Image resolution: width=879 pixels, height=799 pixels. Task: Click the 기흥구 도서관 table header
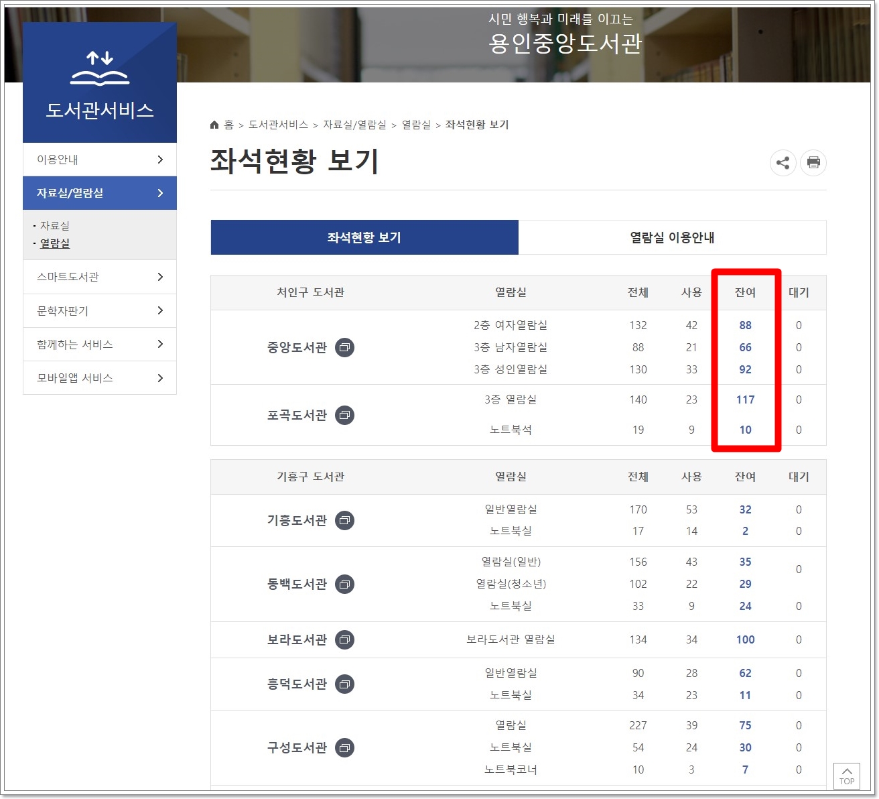click(310, 477)
